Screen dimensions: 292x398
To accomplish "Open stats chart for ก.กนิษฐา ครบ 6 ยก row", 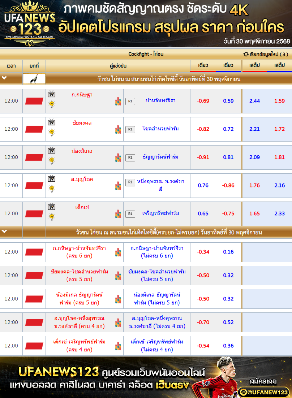I will click(118, 252).
